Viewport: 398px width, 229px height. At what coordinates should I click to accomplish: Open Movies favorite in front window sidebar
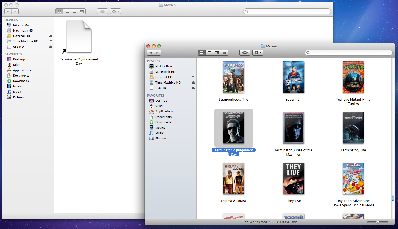click(160, 128)
